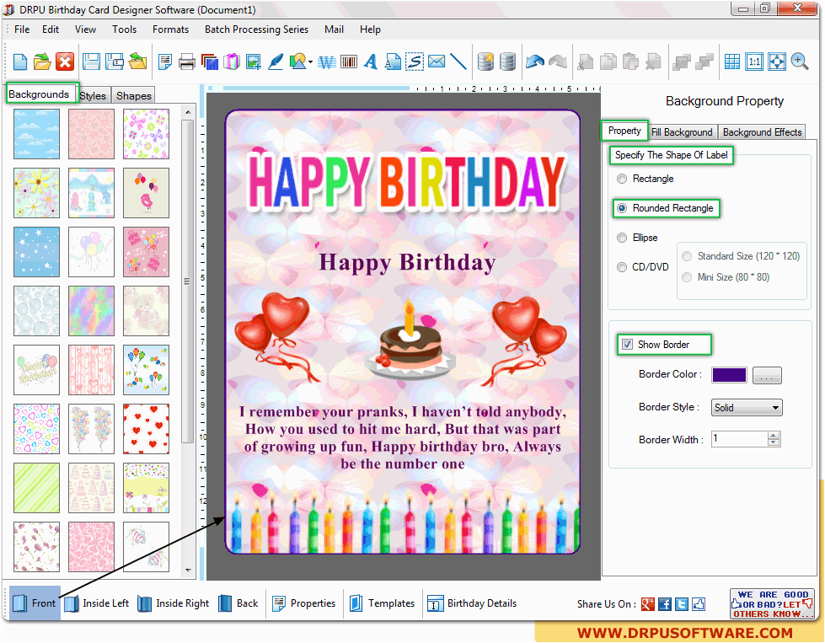Click the Print icon in toolbar
Image resolution: width=825 pixels, height=643 pixels.
[x=187, y=62]
